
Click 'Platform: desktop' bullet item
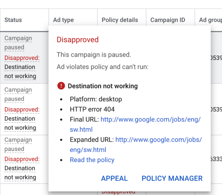(x=96, y=99)
